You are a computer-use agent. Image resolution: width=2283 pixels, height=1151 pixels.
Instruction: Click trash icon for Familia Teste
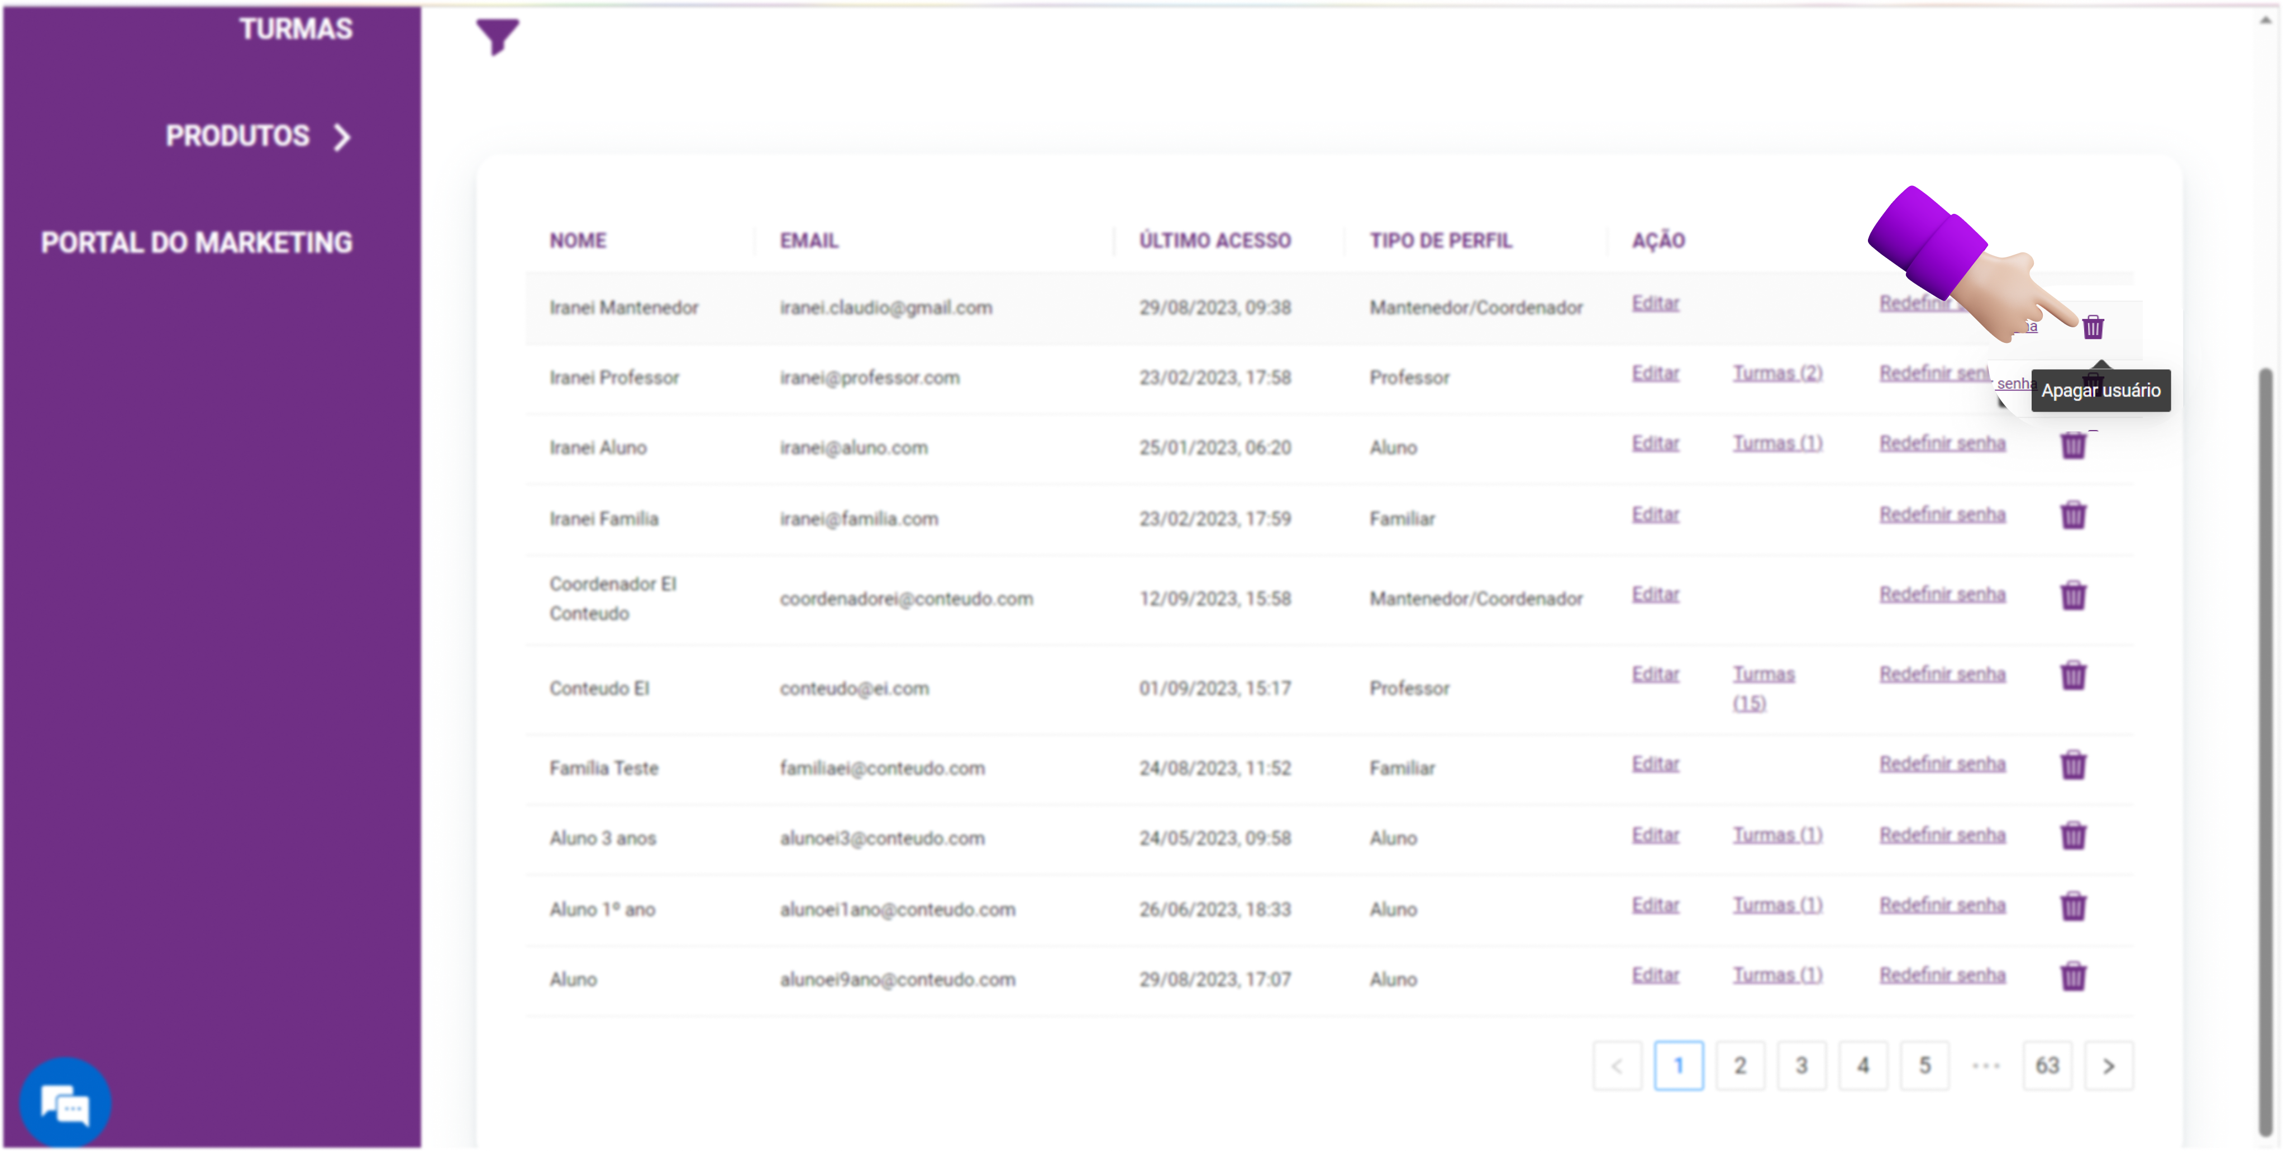pos(2073,764)
